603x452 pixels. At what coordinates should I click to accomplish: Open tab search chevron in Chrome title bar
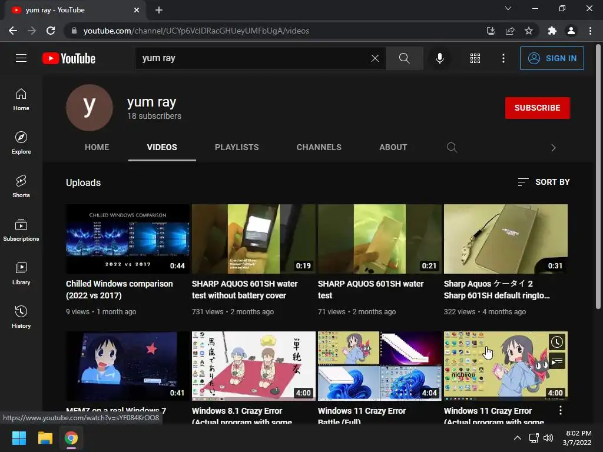[x=508, y=8]
